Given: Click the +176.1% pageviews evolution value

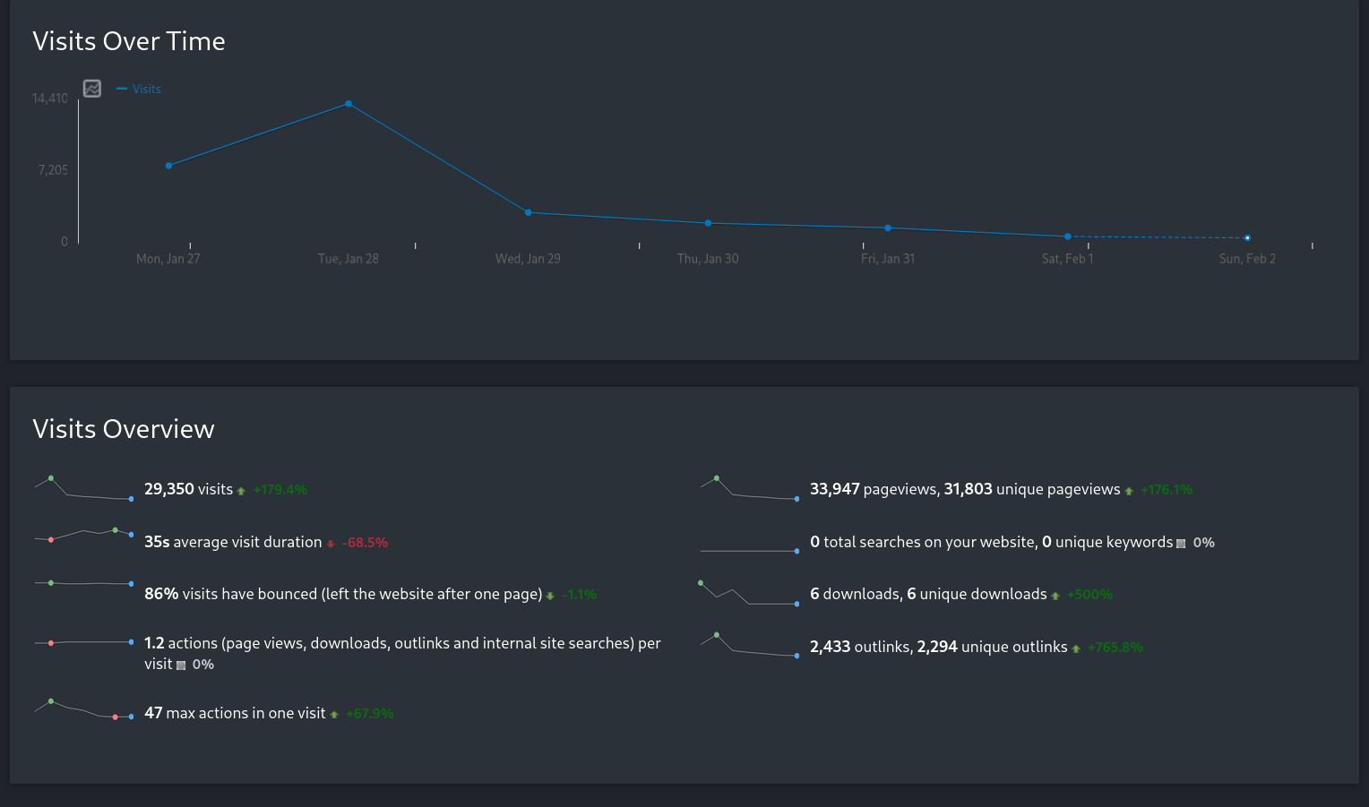Looking at the screenshot, I should (1167, 490).
